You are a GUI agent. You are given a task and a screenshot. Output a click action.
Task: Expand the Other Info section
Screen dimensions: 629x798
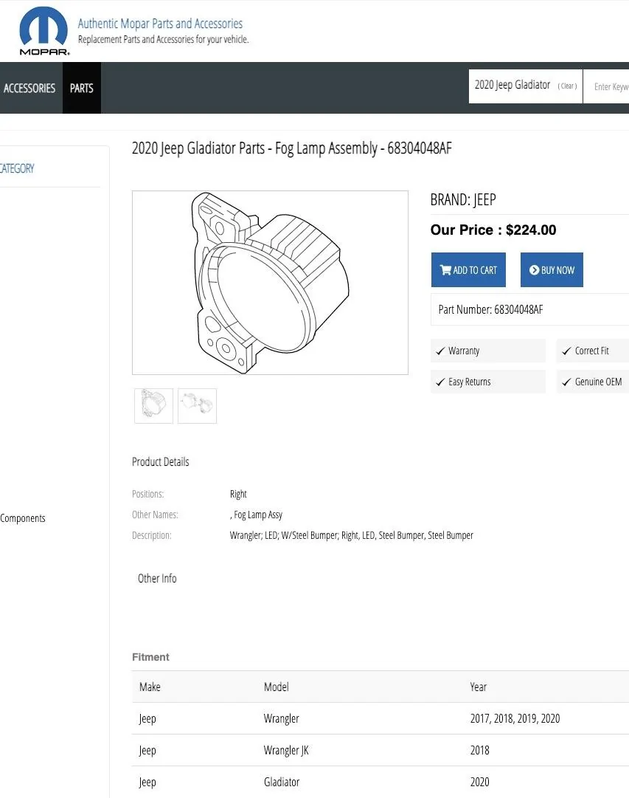point(157,578)
